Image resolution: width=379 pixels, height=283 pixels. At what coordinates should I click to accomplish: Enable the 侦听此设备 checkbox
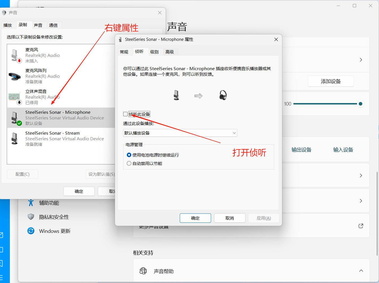click(x=125, y=114)
